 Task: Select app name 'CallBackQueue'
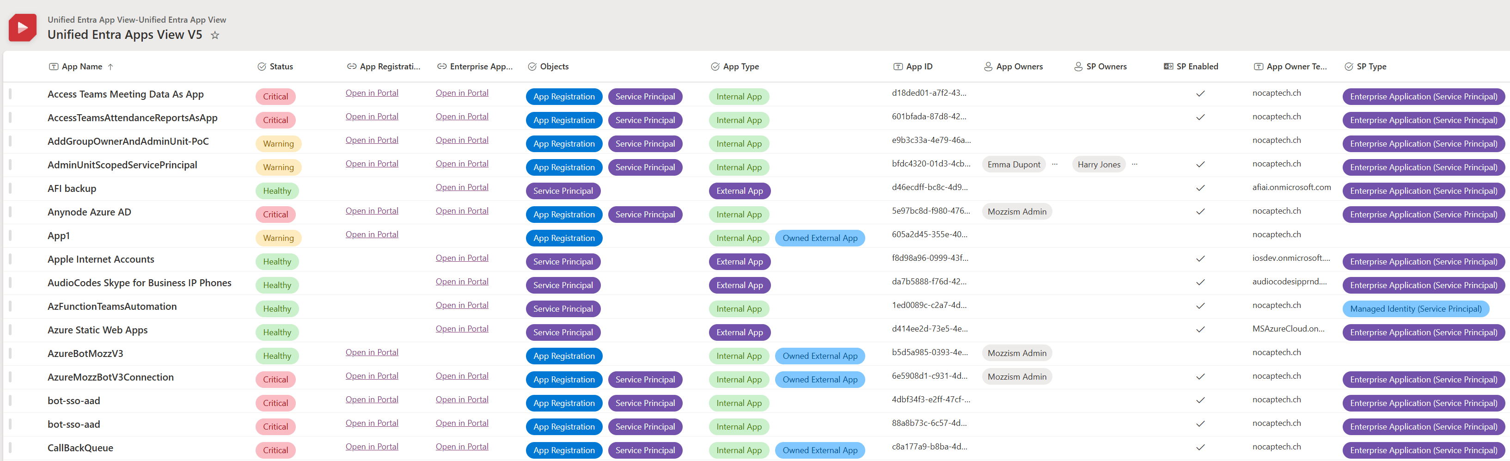click(80, 448)
